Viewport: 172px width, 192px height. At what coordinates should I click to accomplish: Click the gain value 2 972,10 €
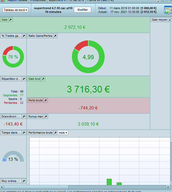coord(75,27)
